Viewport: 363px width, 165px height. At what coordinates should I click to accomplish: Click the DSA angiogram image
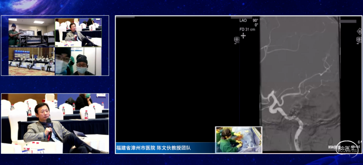pyautogui.click(x=300, y=84)
